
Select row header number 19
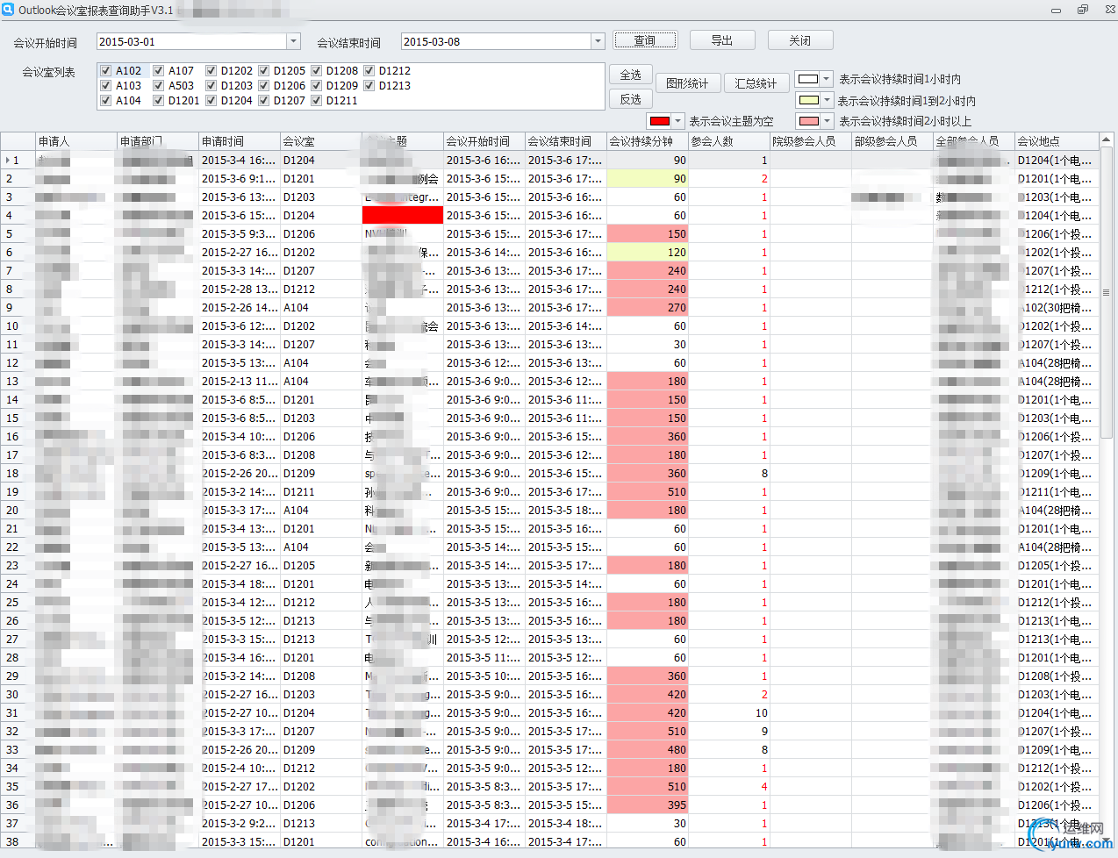pyautogui.click(x=18, y=492)
